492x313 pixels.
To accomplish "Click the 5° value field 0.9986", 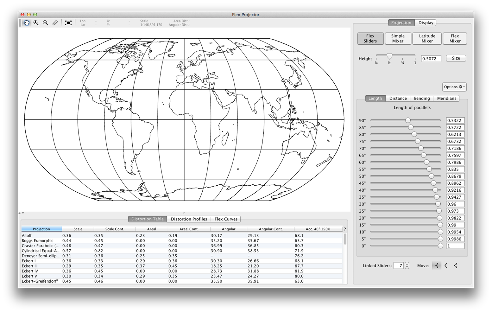I will point(455,239).
